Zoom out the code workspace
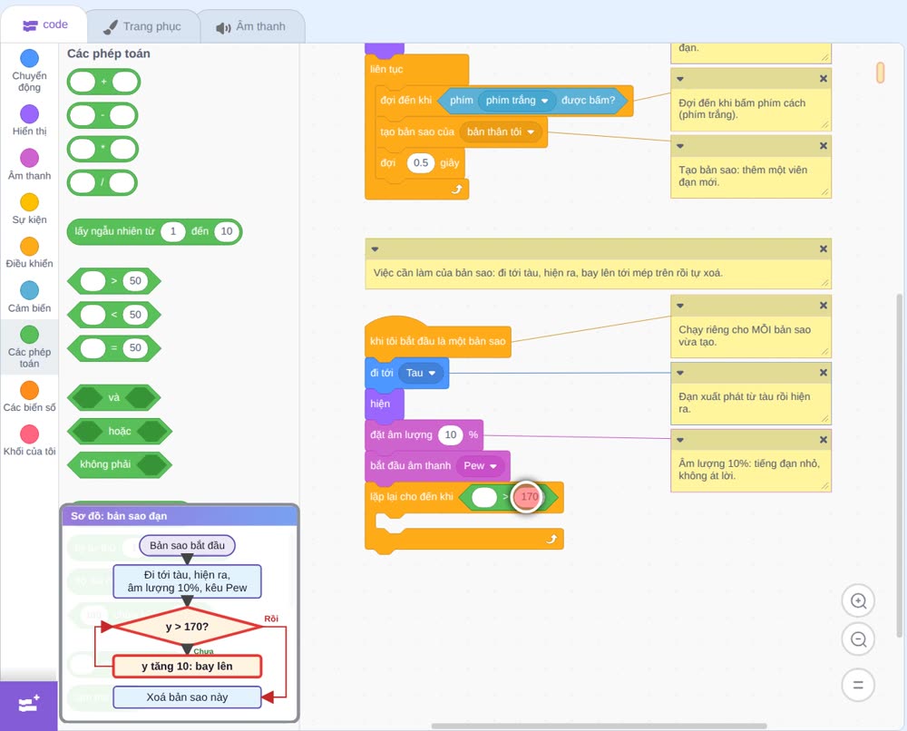Viewport: 907px width, 731px height. point(858,639)
